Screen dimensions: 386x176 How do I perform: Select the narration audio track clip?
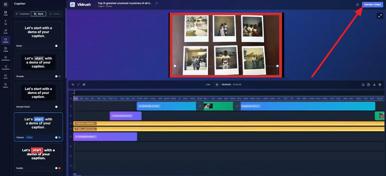click(229, 123)
